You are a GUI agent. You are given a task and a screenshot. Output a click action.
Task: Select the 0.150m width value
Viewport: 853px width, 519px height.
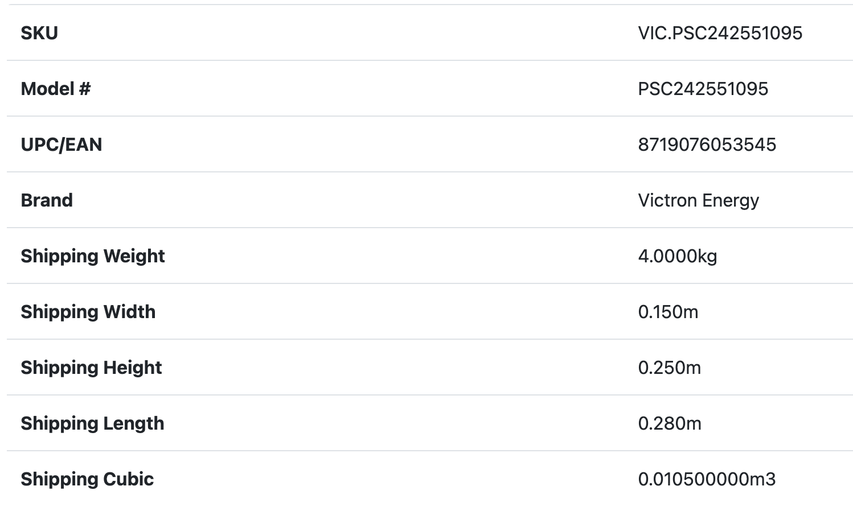pos(668,312)
